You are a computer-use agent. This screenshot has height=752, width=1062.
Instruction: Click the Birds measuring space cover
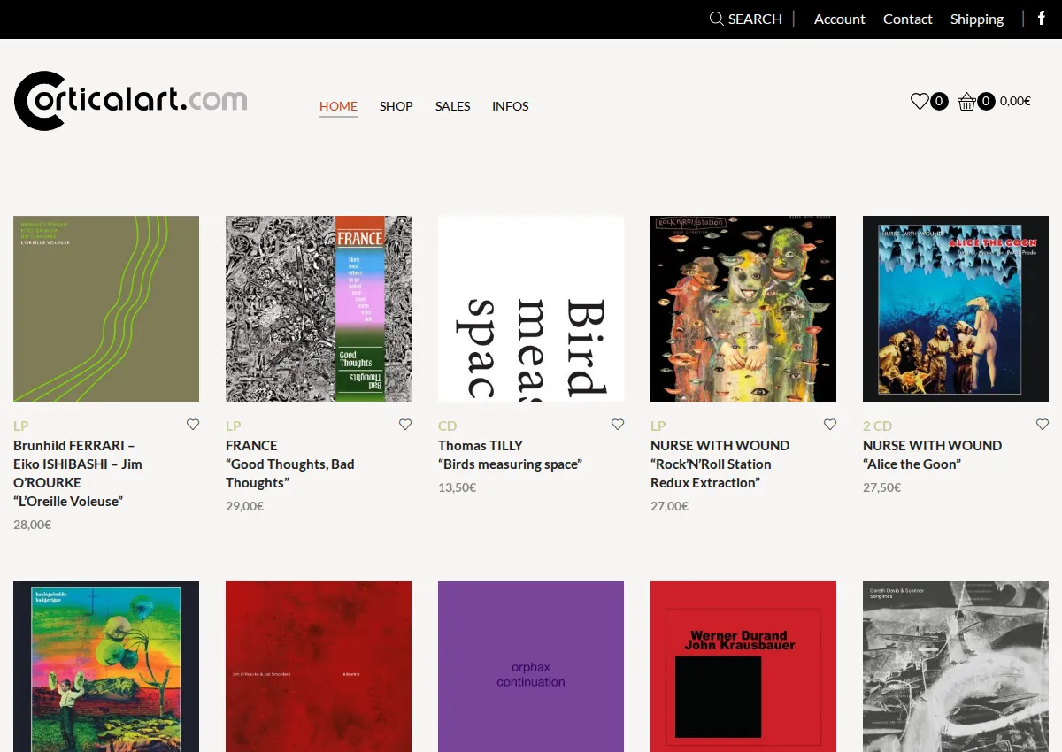coord(531,309)
